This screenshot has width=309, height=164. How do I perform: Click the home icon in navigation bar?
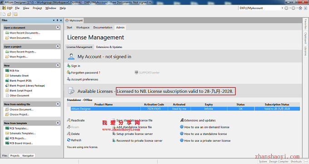point(300,8)
